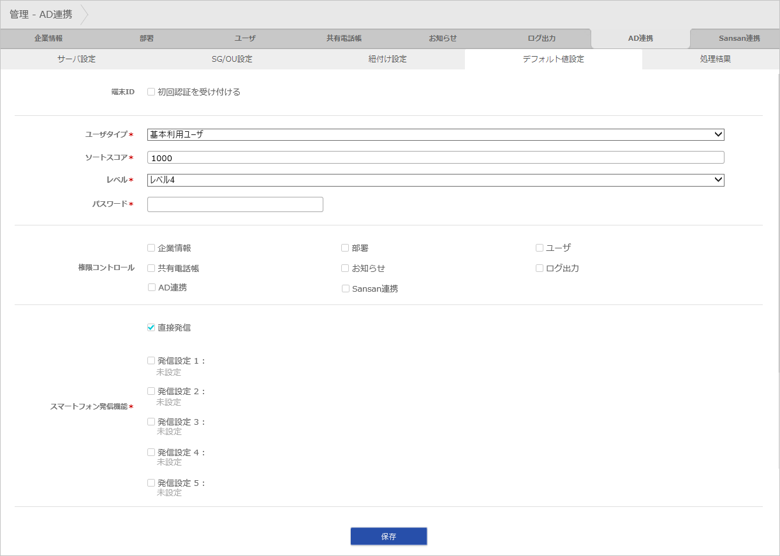780x556 pixels.
Task: Open the SG/OU設定 sub-tab
Action: (232, 59)
